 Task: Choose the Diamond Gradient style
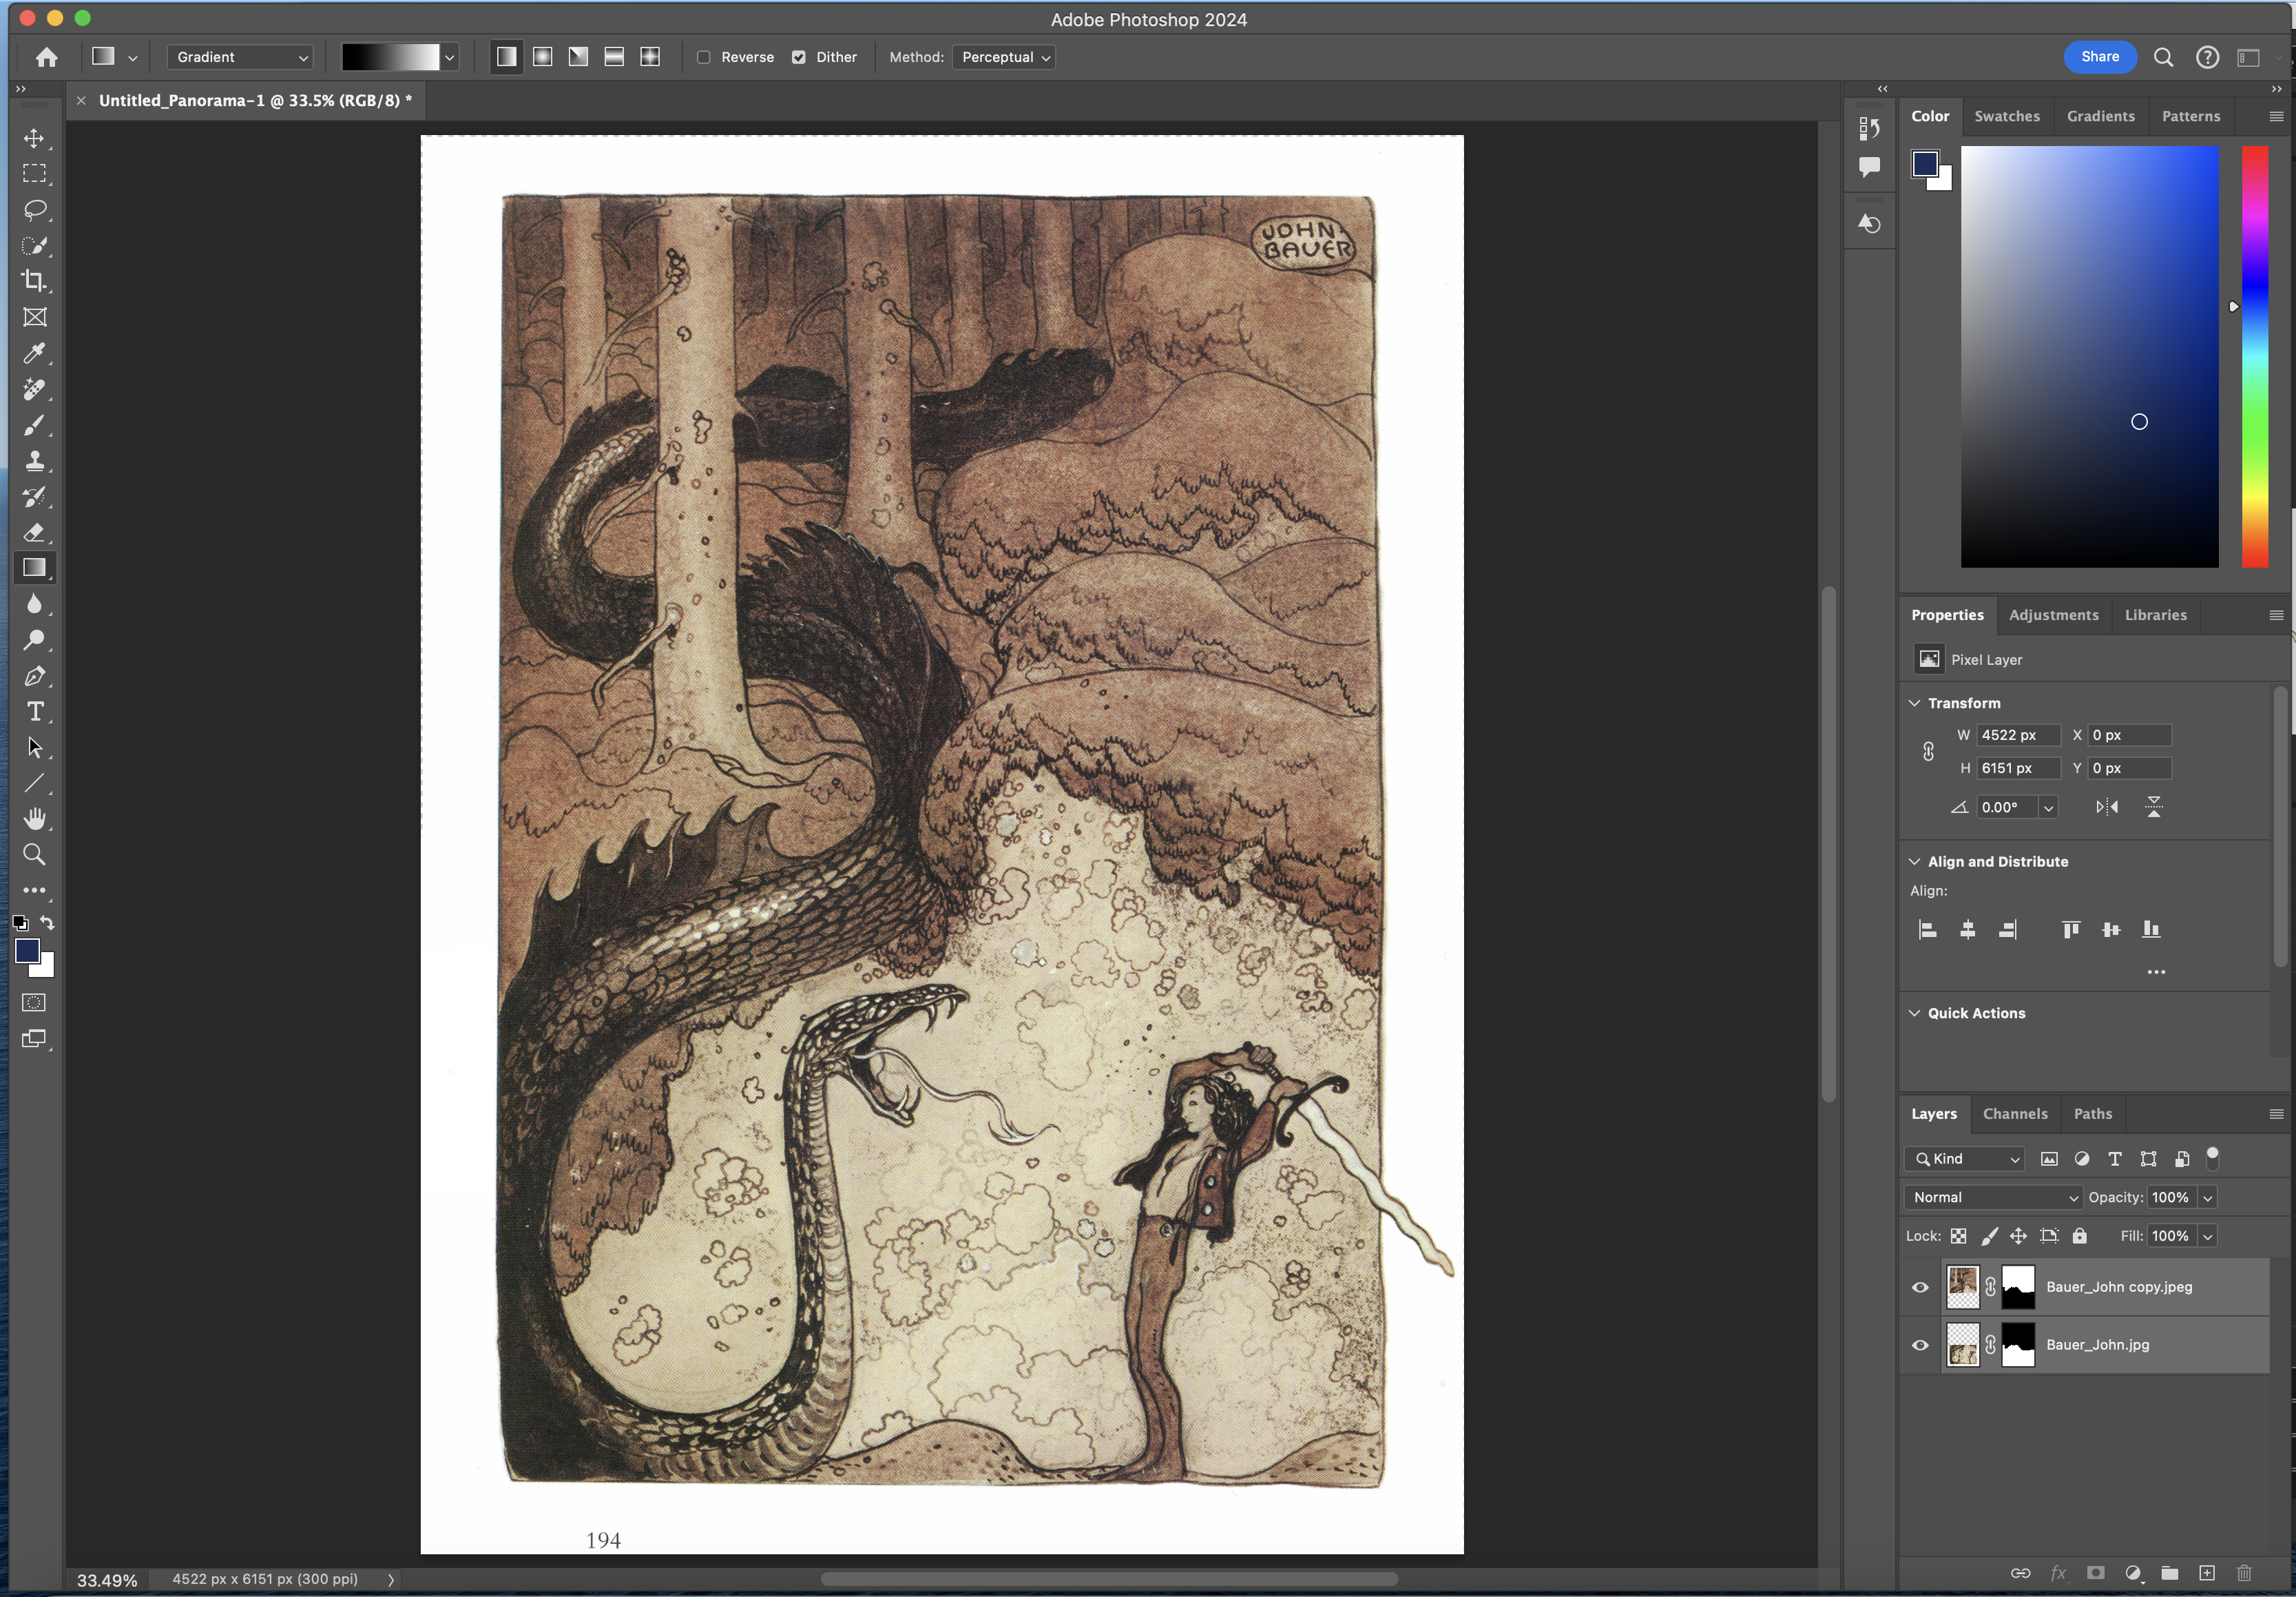click(x=650, y=57)
